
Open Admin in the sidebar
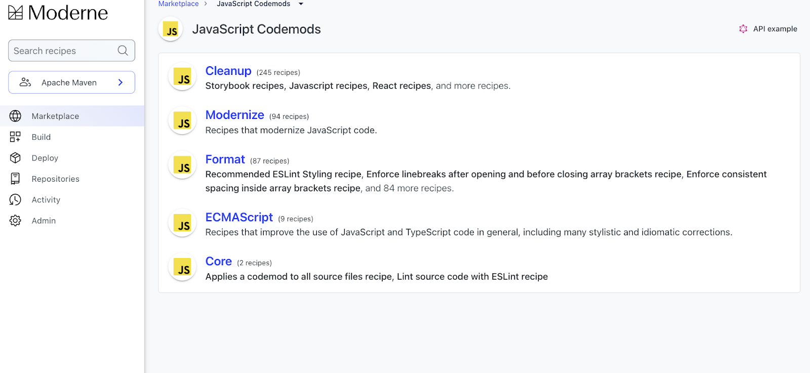[72, 221]
